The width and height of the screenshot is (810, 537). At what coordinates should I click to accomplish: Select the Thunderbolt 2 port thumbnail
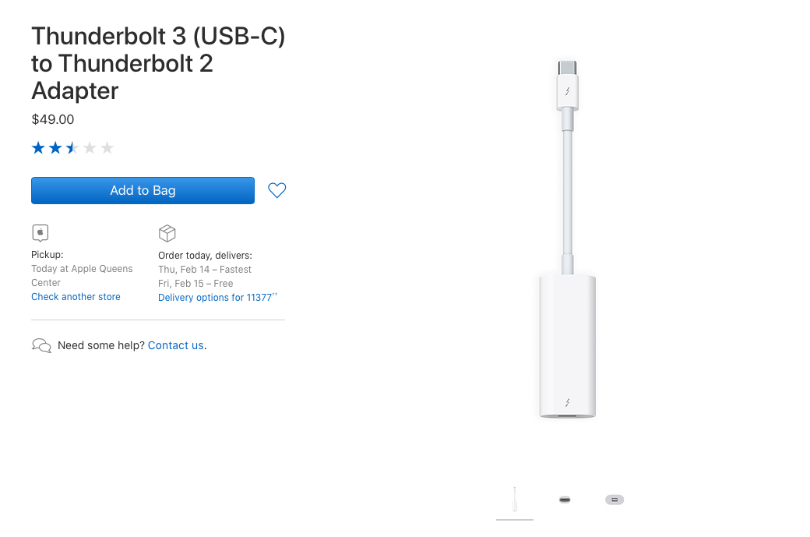[615, 500]
